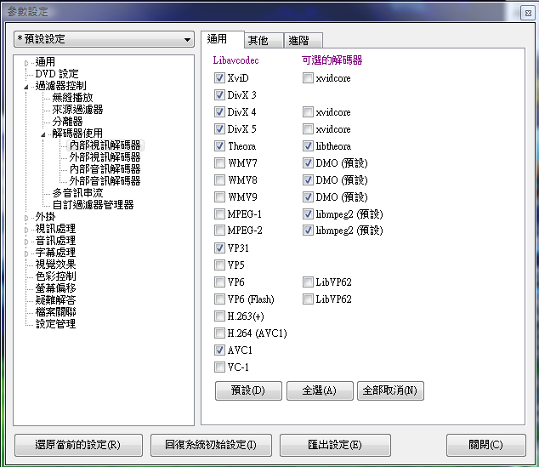
Task: Switch to the 進階 tab
Action: pos(298,40)
